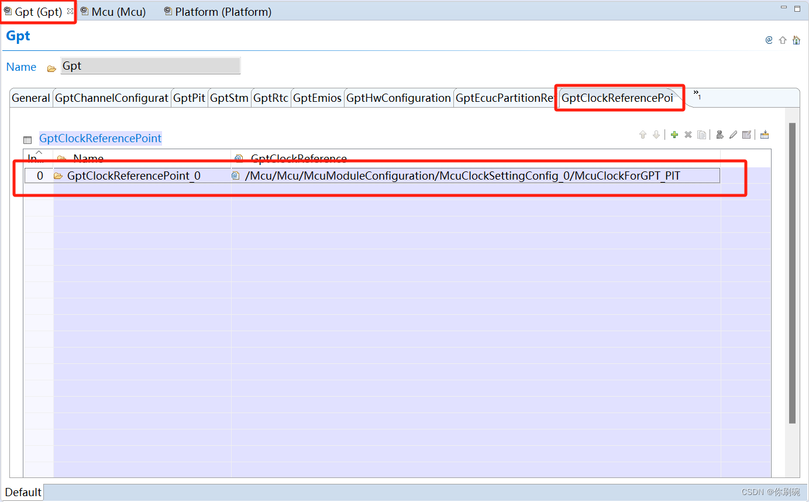Minimize the editor pane
Viewport: 809px width, 502px height.
pyautogui.click(x=784, y=8)
